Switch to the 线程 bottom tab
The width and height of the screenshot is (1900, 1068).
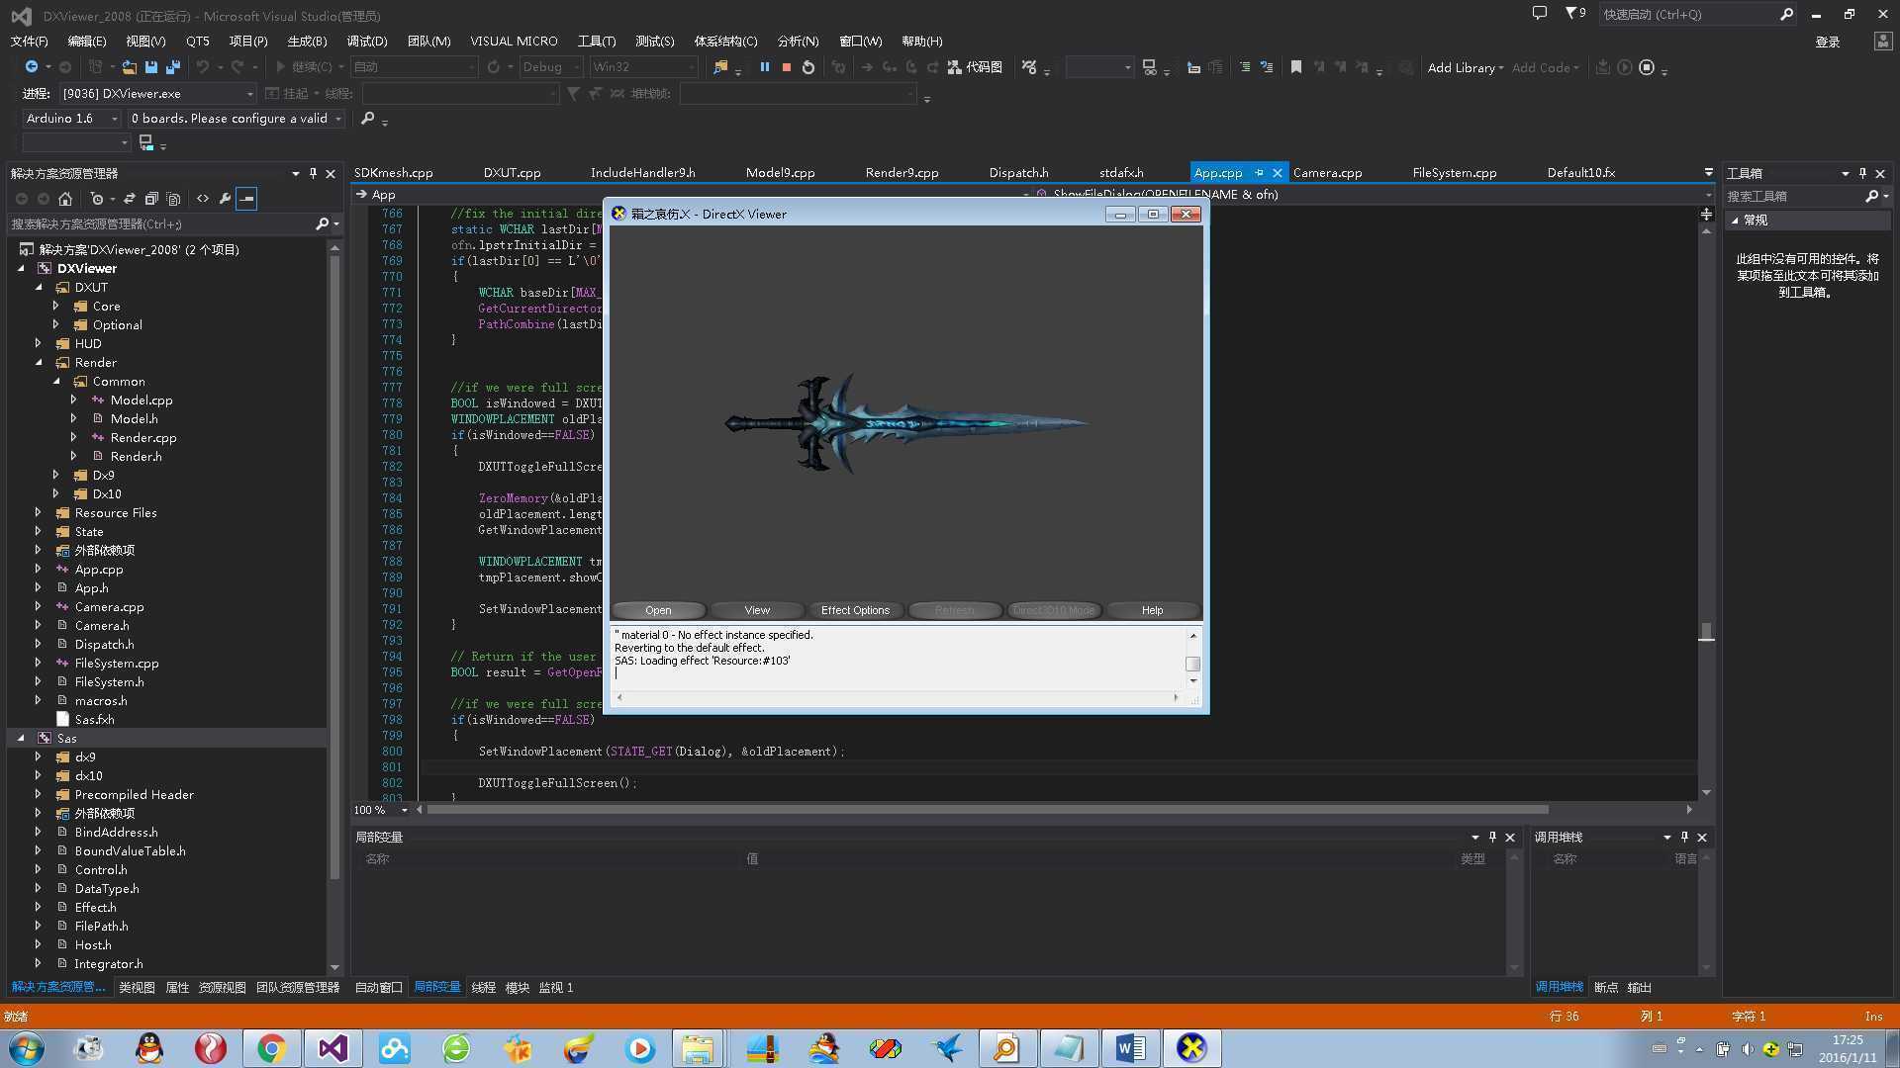click(483, 988)
